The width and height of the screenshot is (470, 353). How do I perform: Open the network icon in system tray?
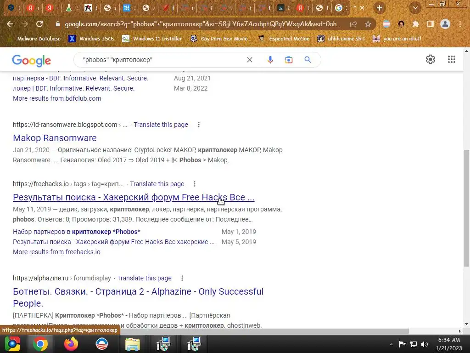414,344
